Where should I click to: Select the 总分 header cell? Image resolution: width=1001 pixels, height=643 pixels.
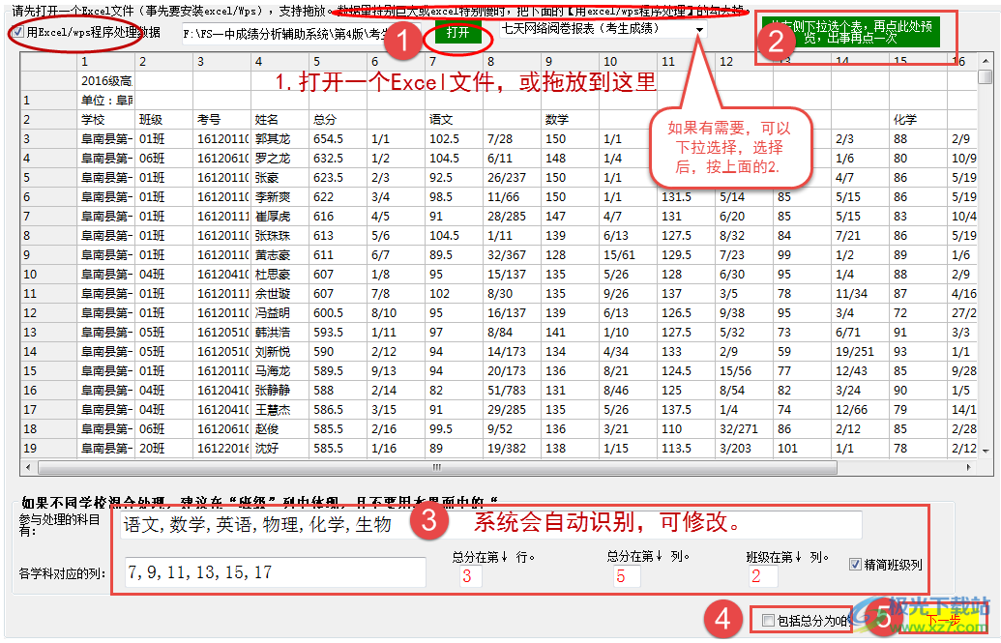[x=339, y=119]
